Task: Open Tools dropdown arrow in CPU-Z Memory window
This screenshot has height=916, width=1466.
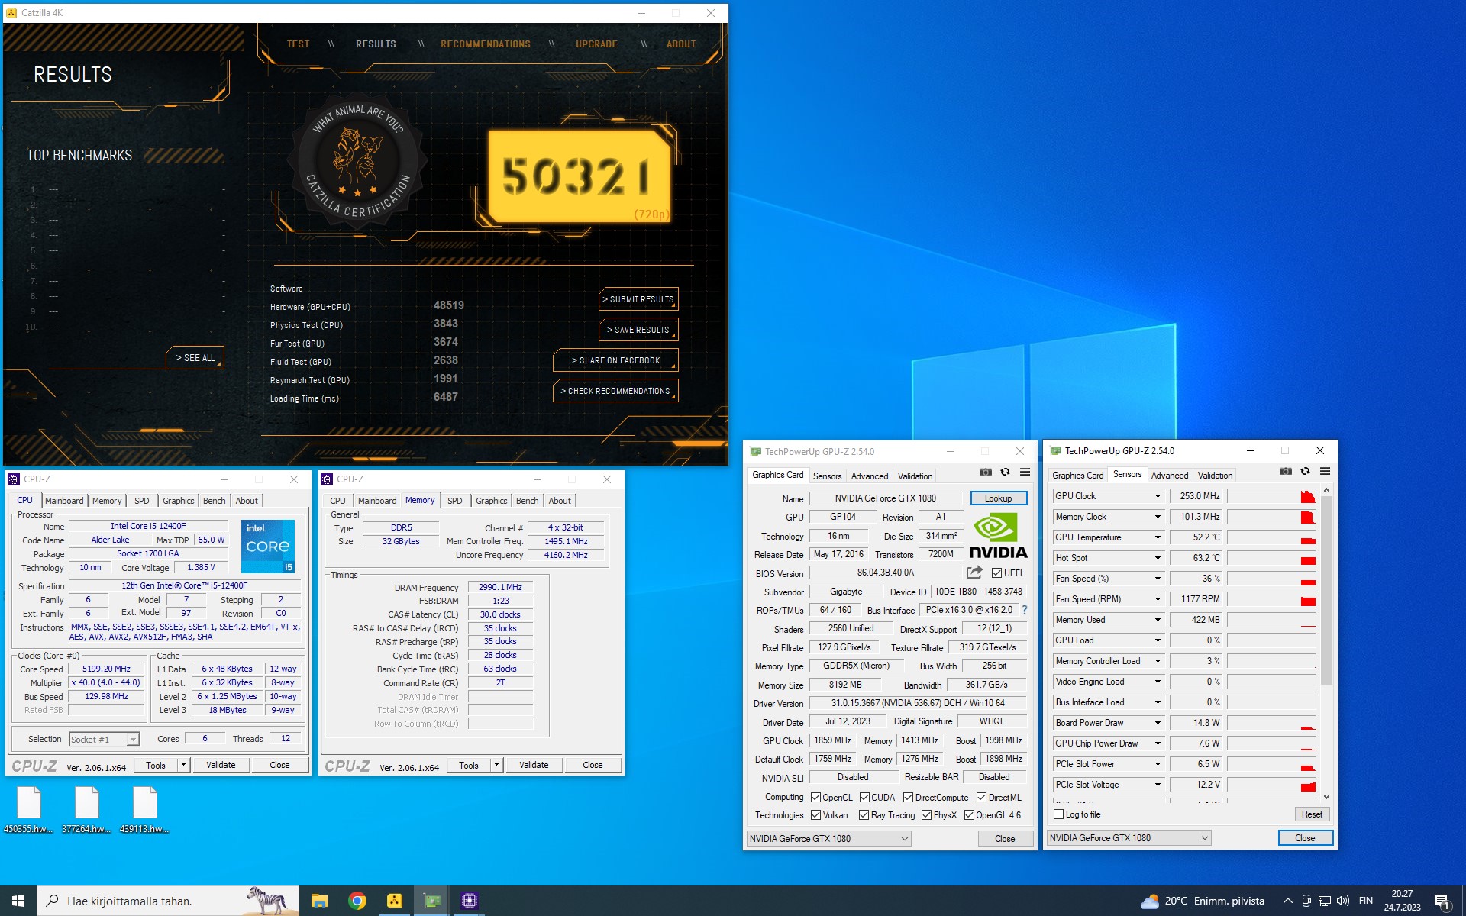Action: (496, 765)
